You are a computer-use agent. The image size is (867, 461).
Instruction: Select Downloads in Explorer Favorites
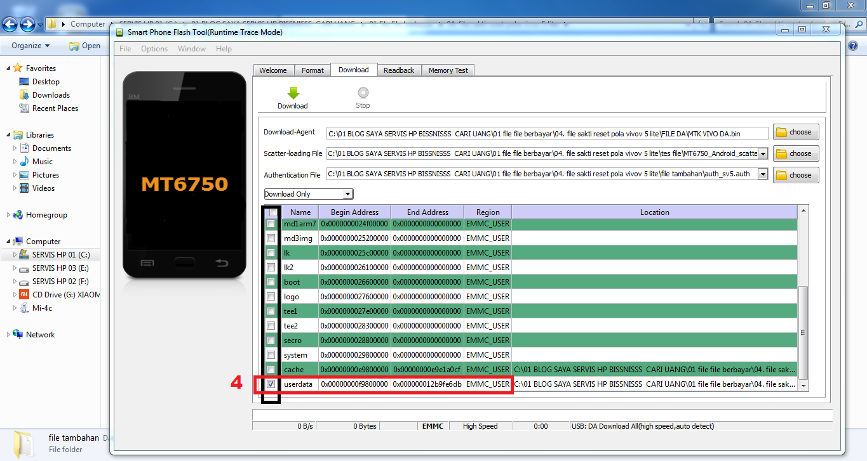click(x=51, y=95)
